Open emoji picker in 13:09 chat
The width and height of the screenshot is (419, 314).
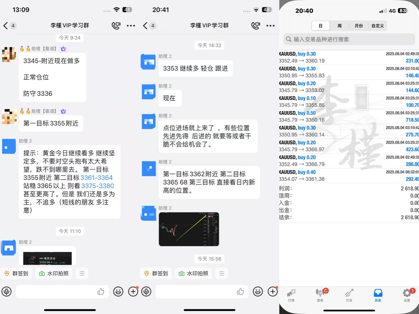coord(118,291)
